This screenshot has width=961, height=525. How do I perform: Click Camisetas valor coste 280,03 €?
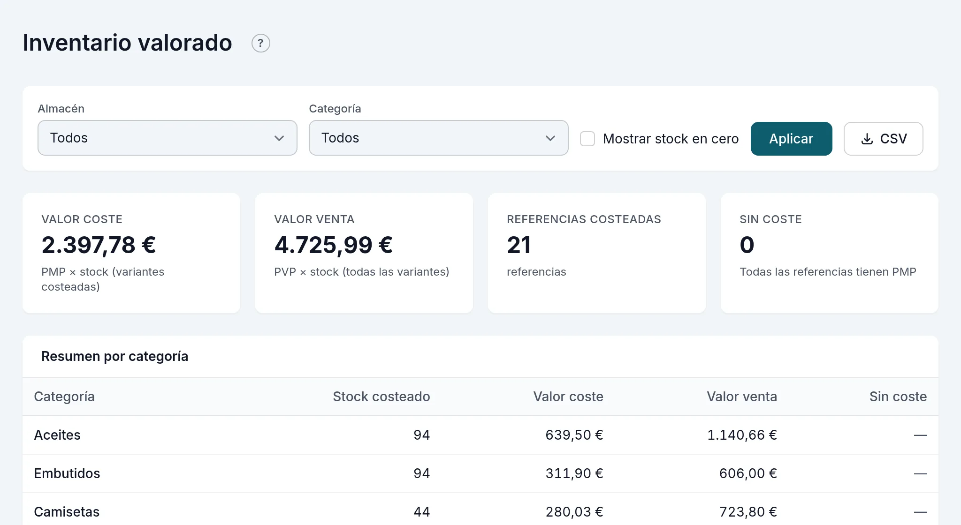(x=574, y=512)
